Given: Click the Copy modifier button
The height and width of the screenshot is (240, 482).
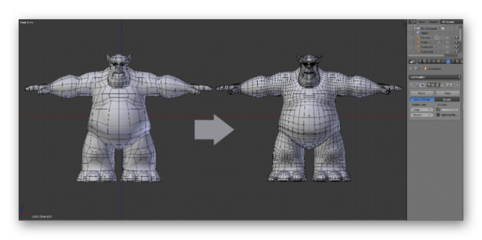Looking at the screenshot, I should (448, 93).
